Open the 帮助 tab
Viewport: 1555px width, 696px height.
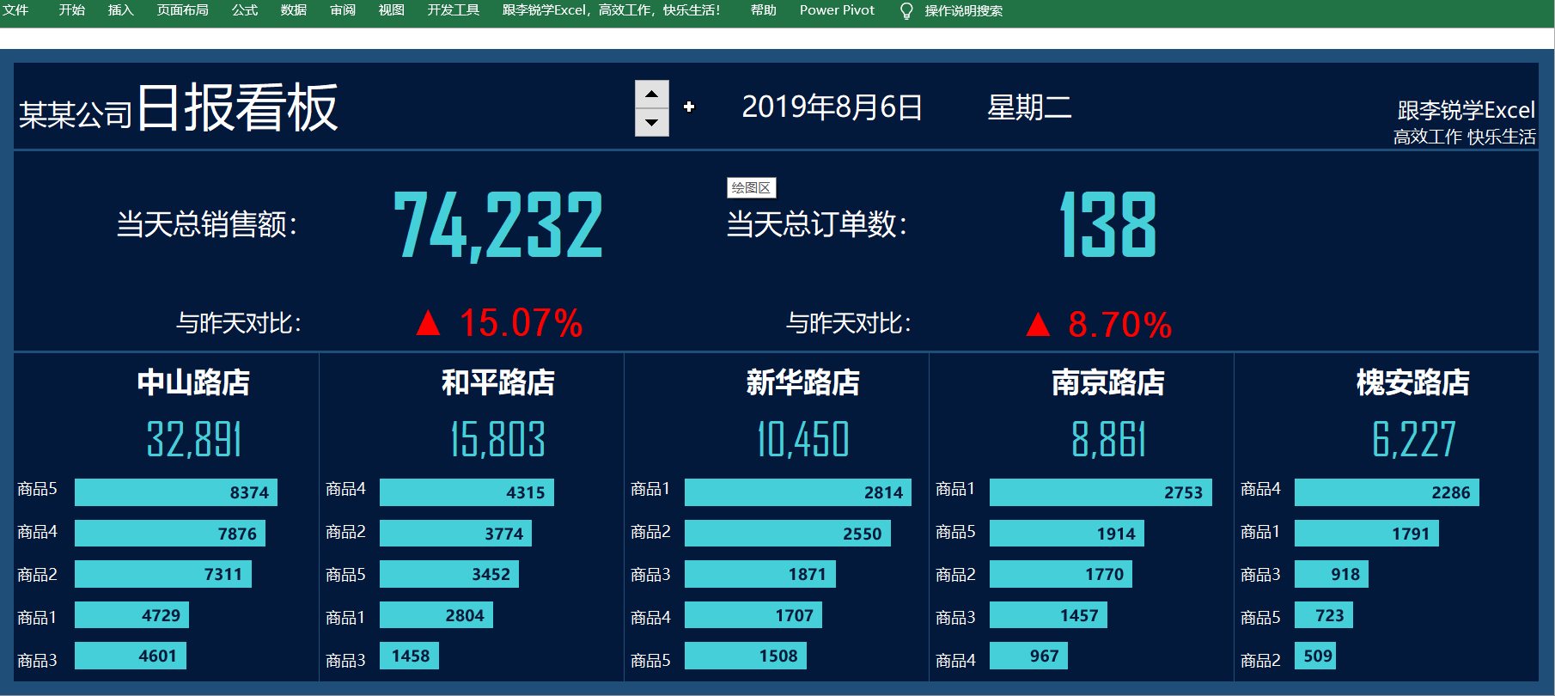(x=764, y=10)
